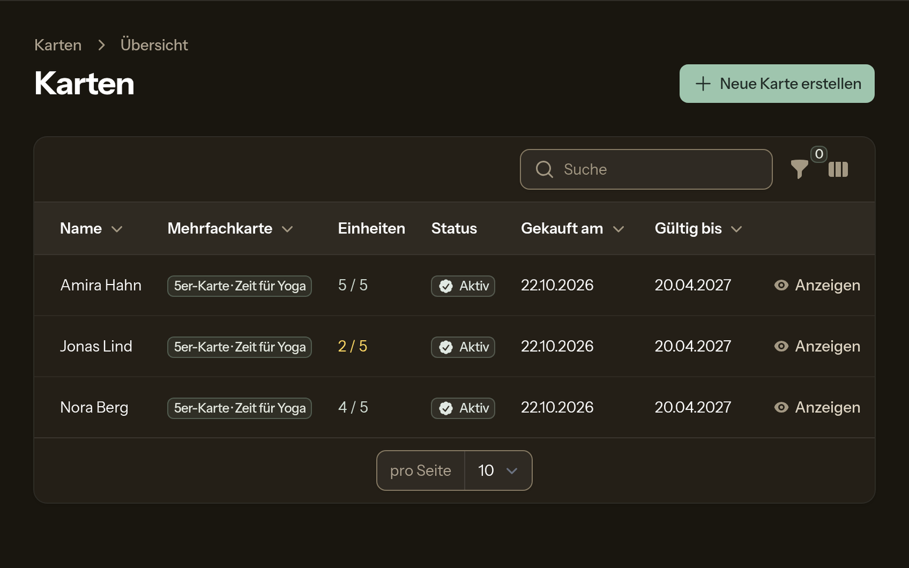
Task: Click the search magnifier icon
Action: [544, 169]
